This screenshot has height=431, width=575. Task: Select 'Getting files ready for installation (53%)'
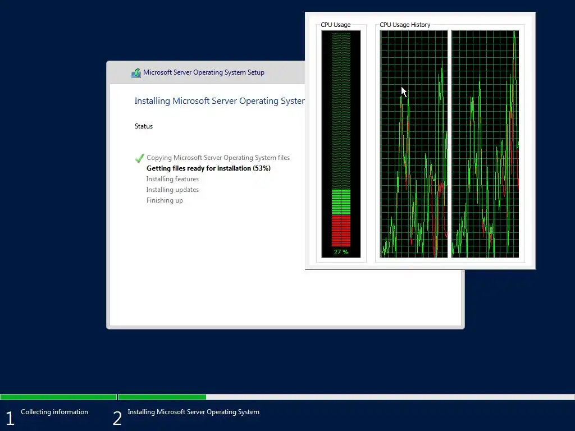click(x=208, y=168)
